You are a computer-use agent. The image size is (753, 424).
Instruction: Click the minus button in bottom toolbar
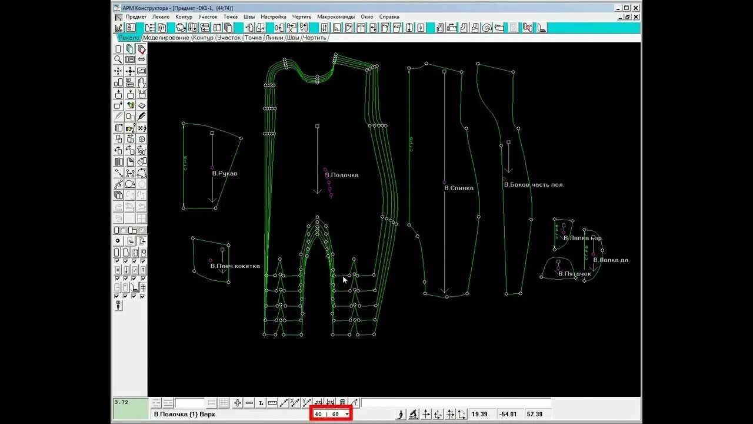tap(249, 403)
